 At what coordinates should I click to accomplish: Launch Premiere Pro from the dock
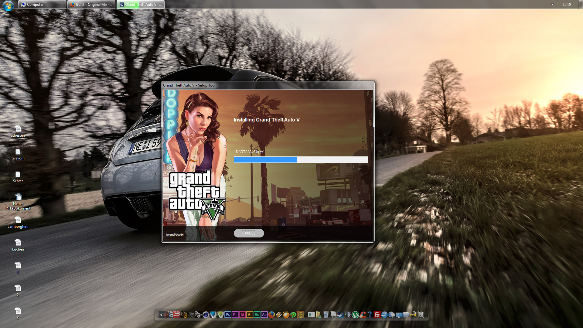pyautogui.click(x=235, y=315)
